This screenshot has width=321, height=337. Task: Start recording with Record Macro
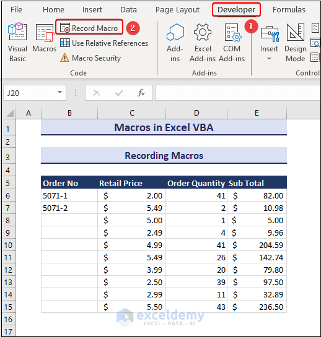pyautogui.click(x=89, y=28)
